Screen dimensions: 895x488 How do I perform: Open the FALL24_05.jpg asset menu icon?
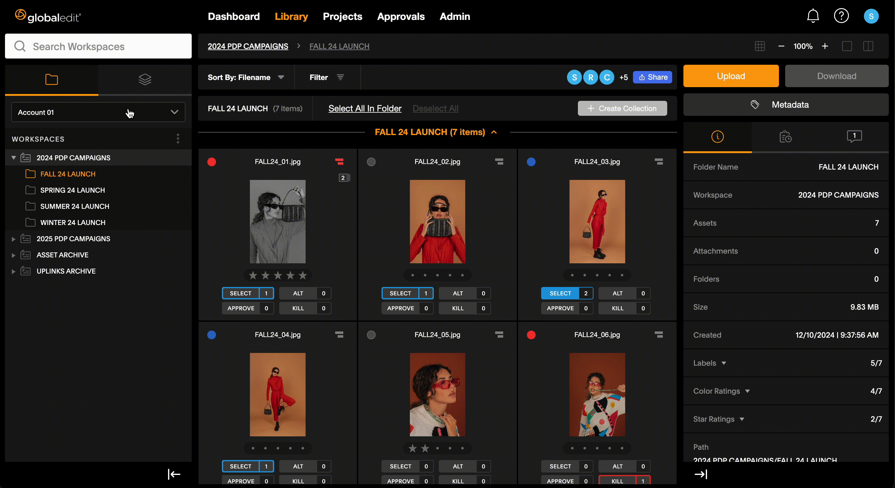(499, 334)
